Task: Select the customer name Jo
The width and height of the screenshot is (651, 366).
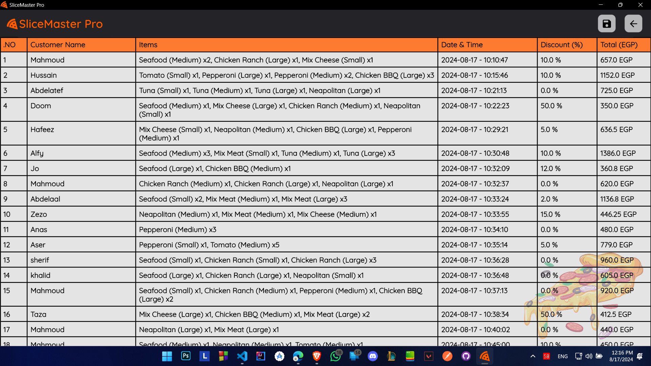Action: 35,169
